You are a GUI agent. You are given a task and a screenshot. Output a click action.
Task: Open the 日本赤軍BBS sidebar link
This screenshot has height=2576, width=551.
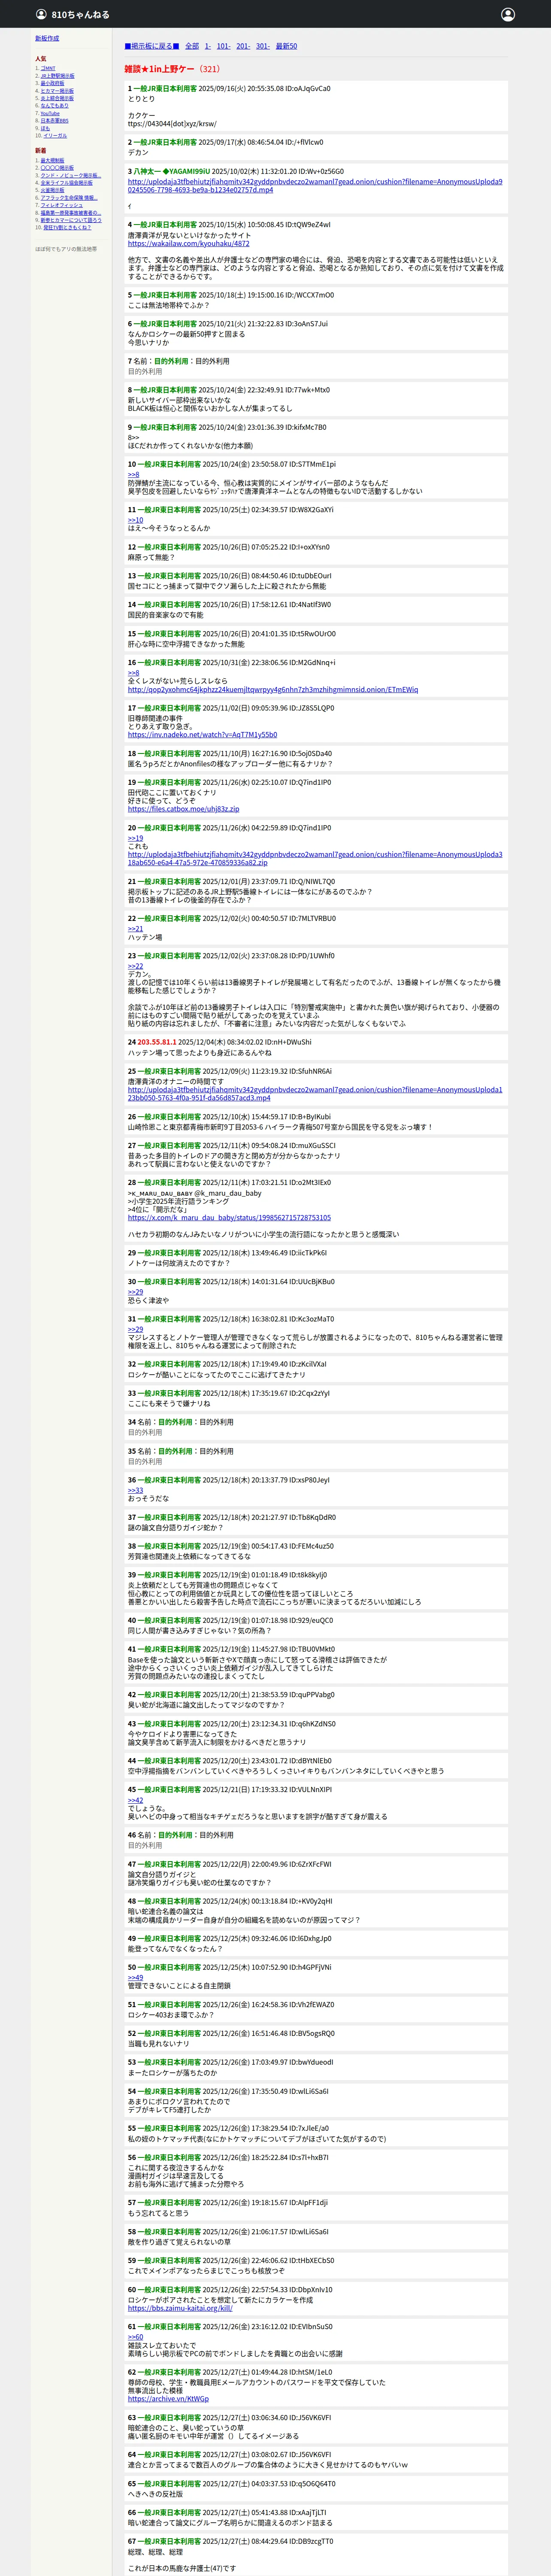pyautogui.click(x=55, y=121)
